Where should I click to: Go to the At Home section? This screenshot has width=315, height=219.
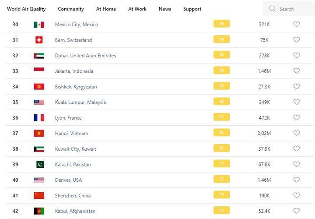(x=106, y=9)
